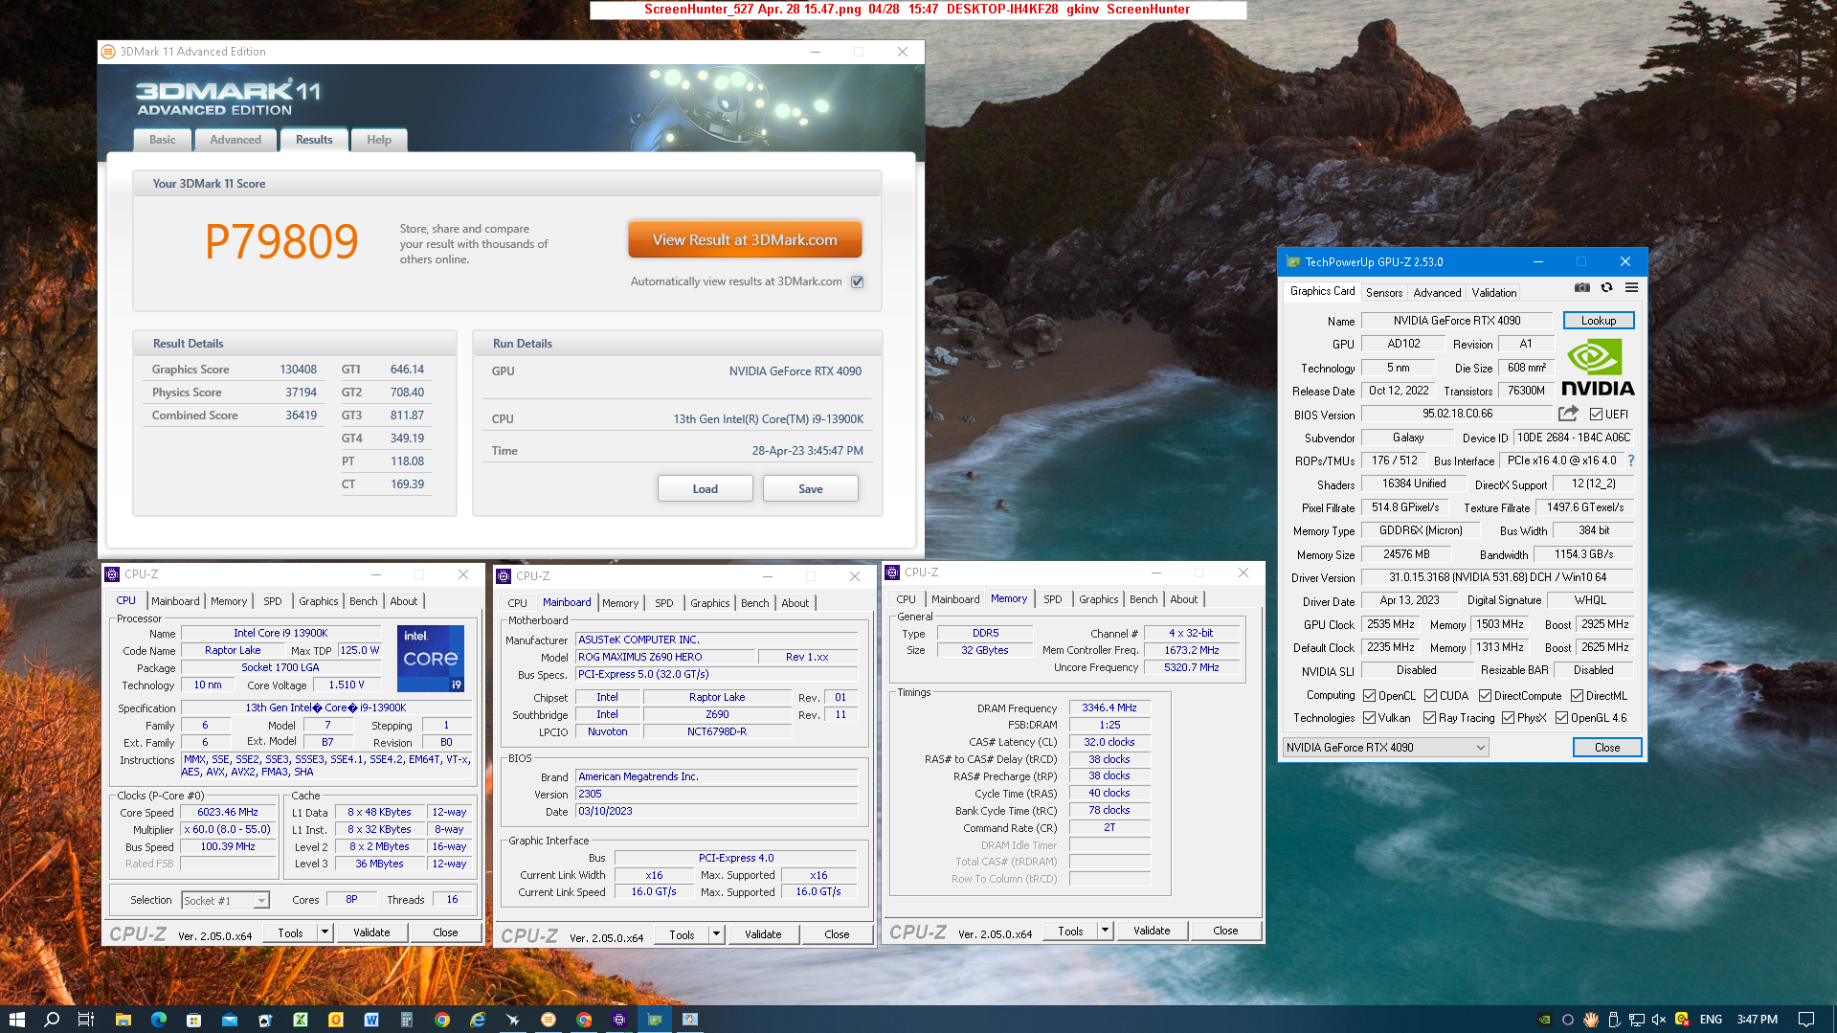Toggle the CUDA checkbox
The image size is (1837, 1033).
1430,696
